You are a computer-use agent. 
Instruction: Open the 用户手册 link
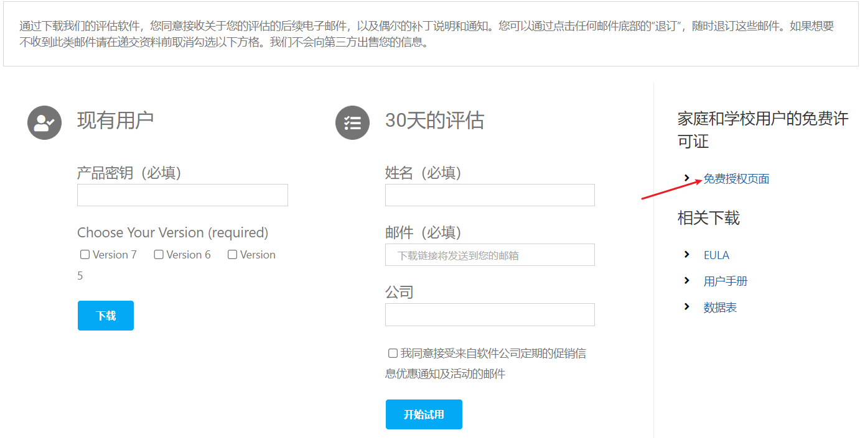tap(726, 281)
